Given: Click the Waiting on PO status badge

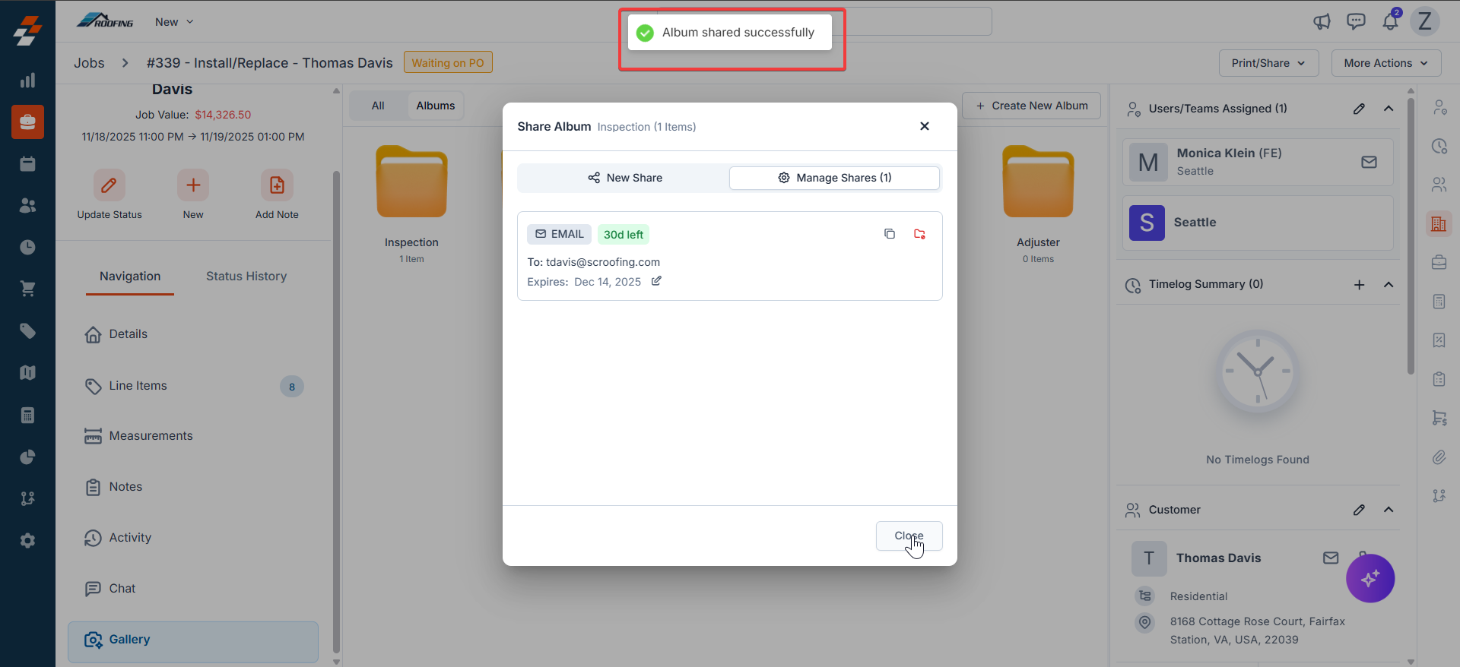Looking at the screenshot, I should click(x=448, y=62).
